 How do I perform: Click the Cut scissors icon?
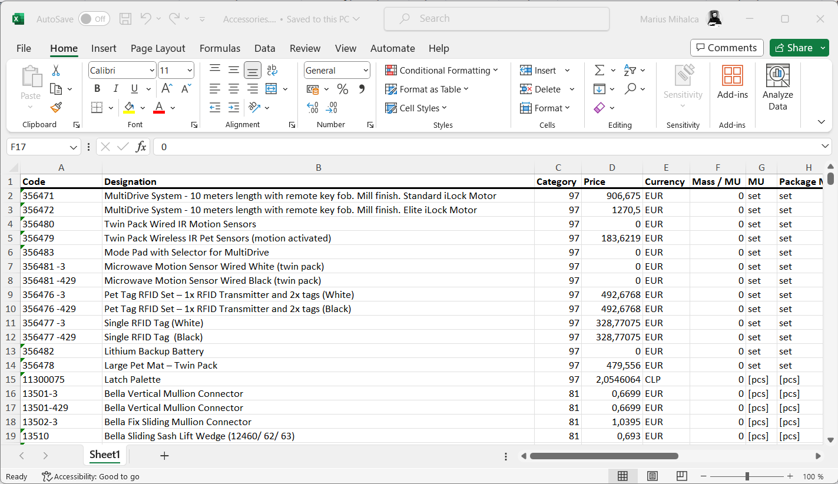click(56, 71)
